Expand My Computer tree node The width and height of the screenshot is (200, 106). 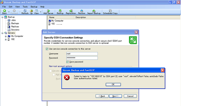(x=6, y=36)
